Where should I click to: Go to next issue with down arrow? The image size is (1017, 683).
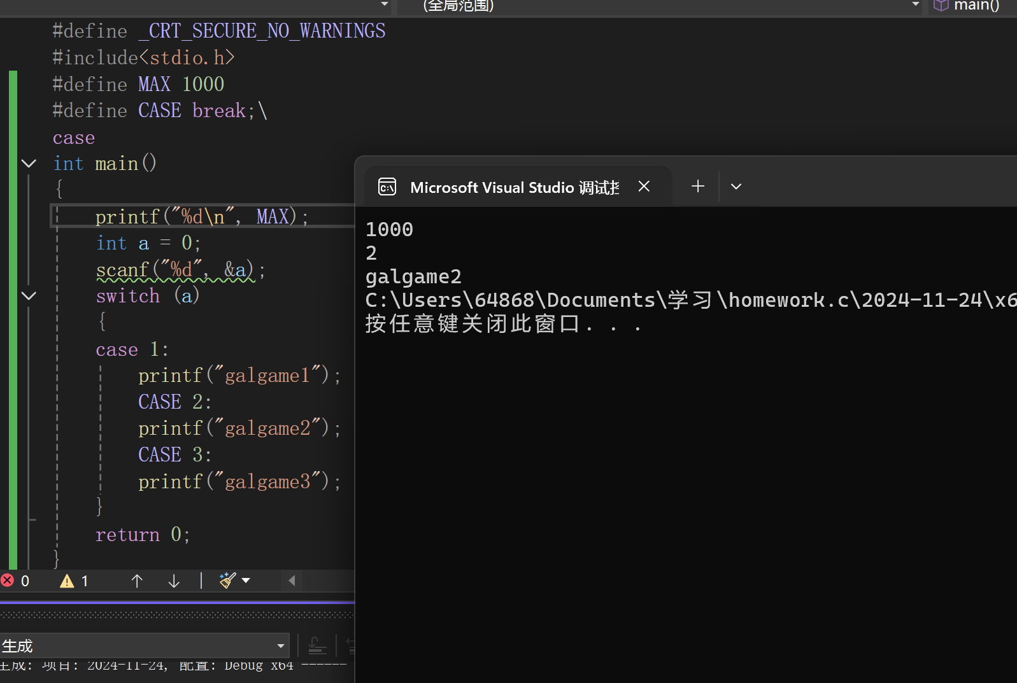click(174, 581)
